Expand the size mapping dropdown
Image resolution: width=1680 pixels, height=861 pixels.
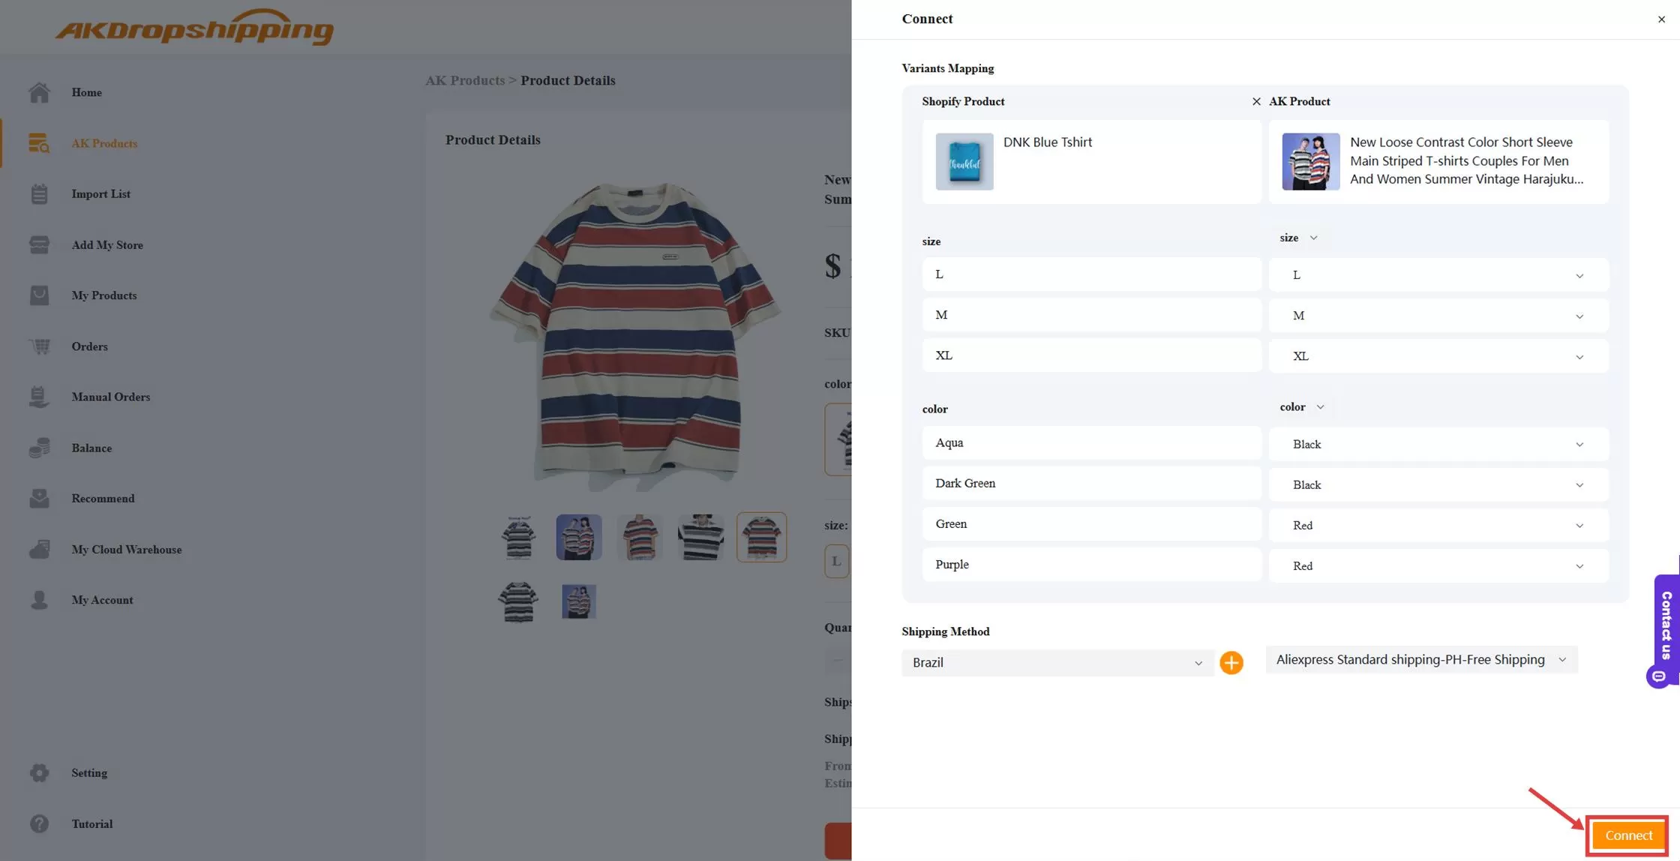pos(1299,238)
